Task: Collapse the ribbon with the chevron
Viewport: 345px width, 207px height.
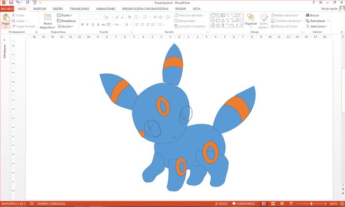Action: point(342,32)
